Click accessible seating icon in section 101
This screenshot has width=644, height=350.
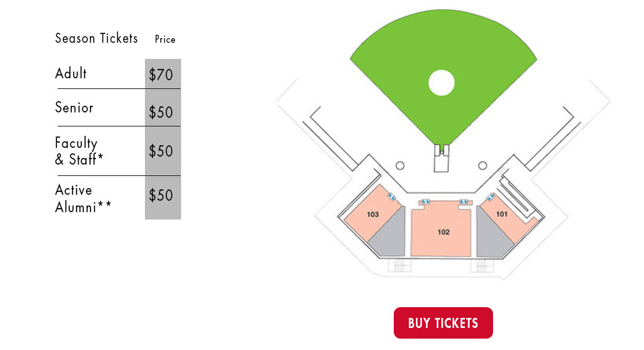coord(490,197)
